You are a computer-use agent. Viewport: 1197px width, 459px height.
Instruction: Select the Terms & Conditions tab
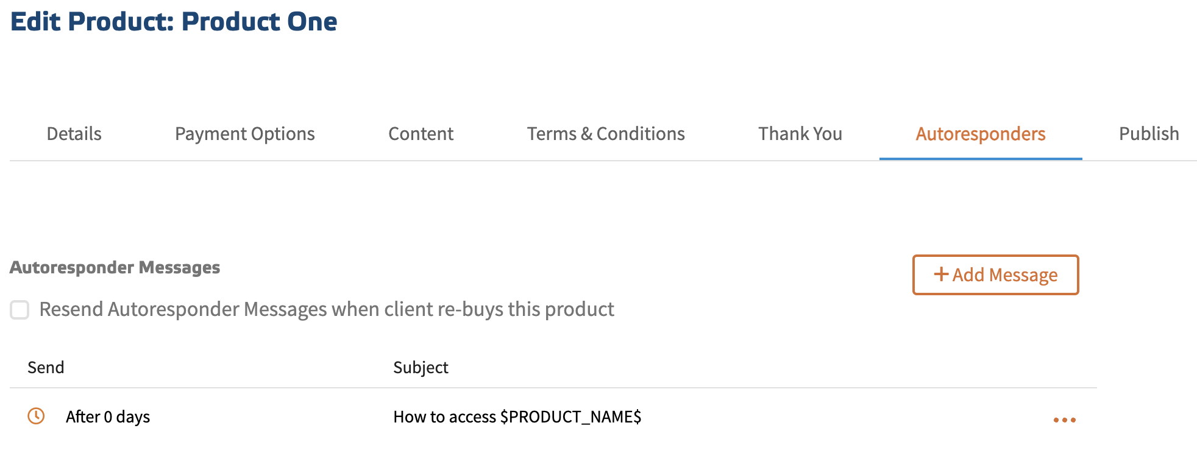pos(605,134)
